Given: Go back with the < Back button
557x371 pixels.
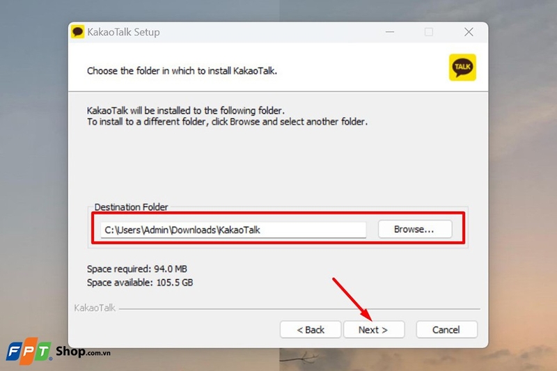Looking at the screenshot, I should click(x=311, y=329).
